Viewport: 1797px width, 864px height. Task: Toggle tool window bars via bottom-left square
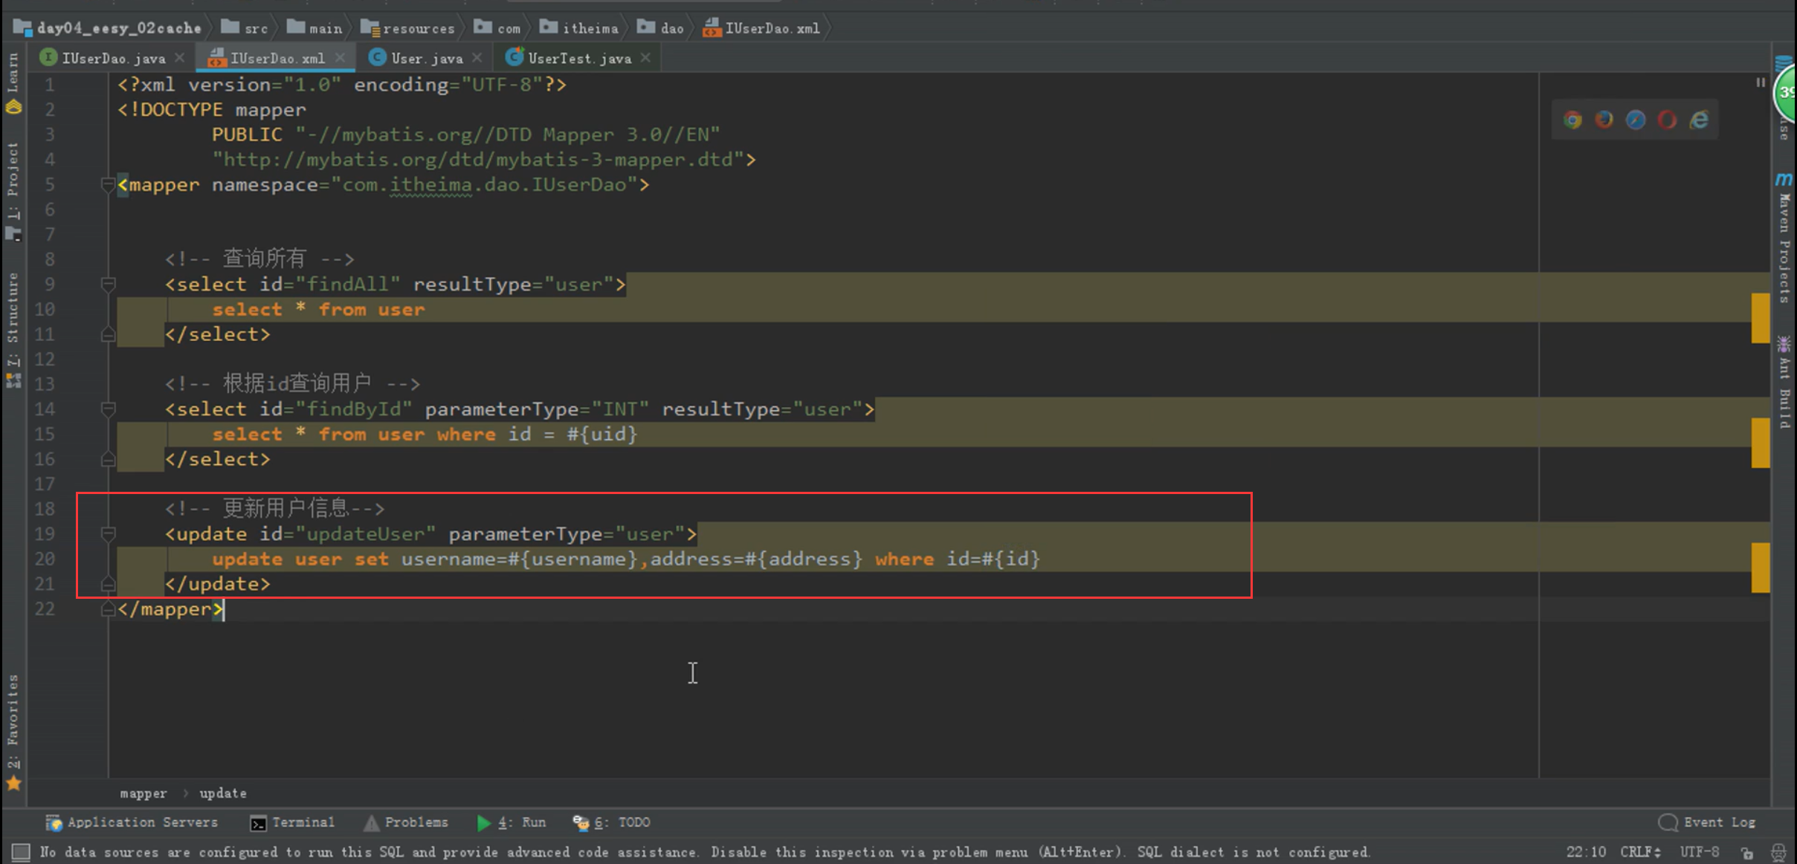point(21,852)
